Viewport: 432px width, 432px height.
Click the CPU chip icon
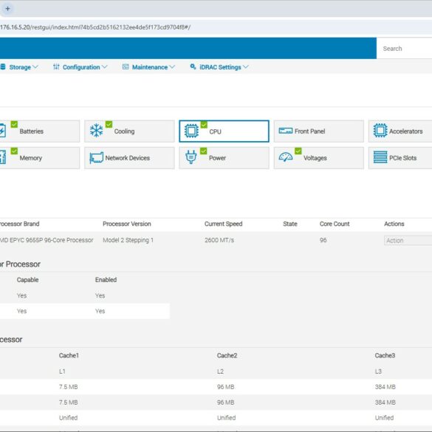coord(191,131)
